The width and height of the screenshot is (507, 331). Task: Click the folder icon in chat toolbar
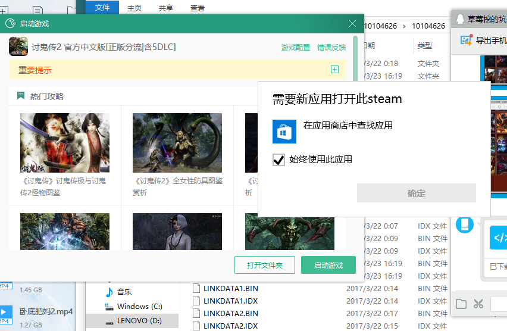pos(461,304)
